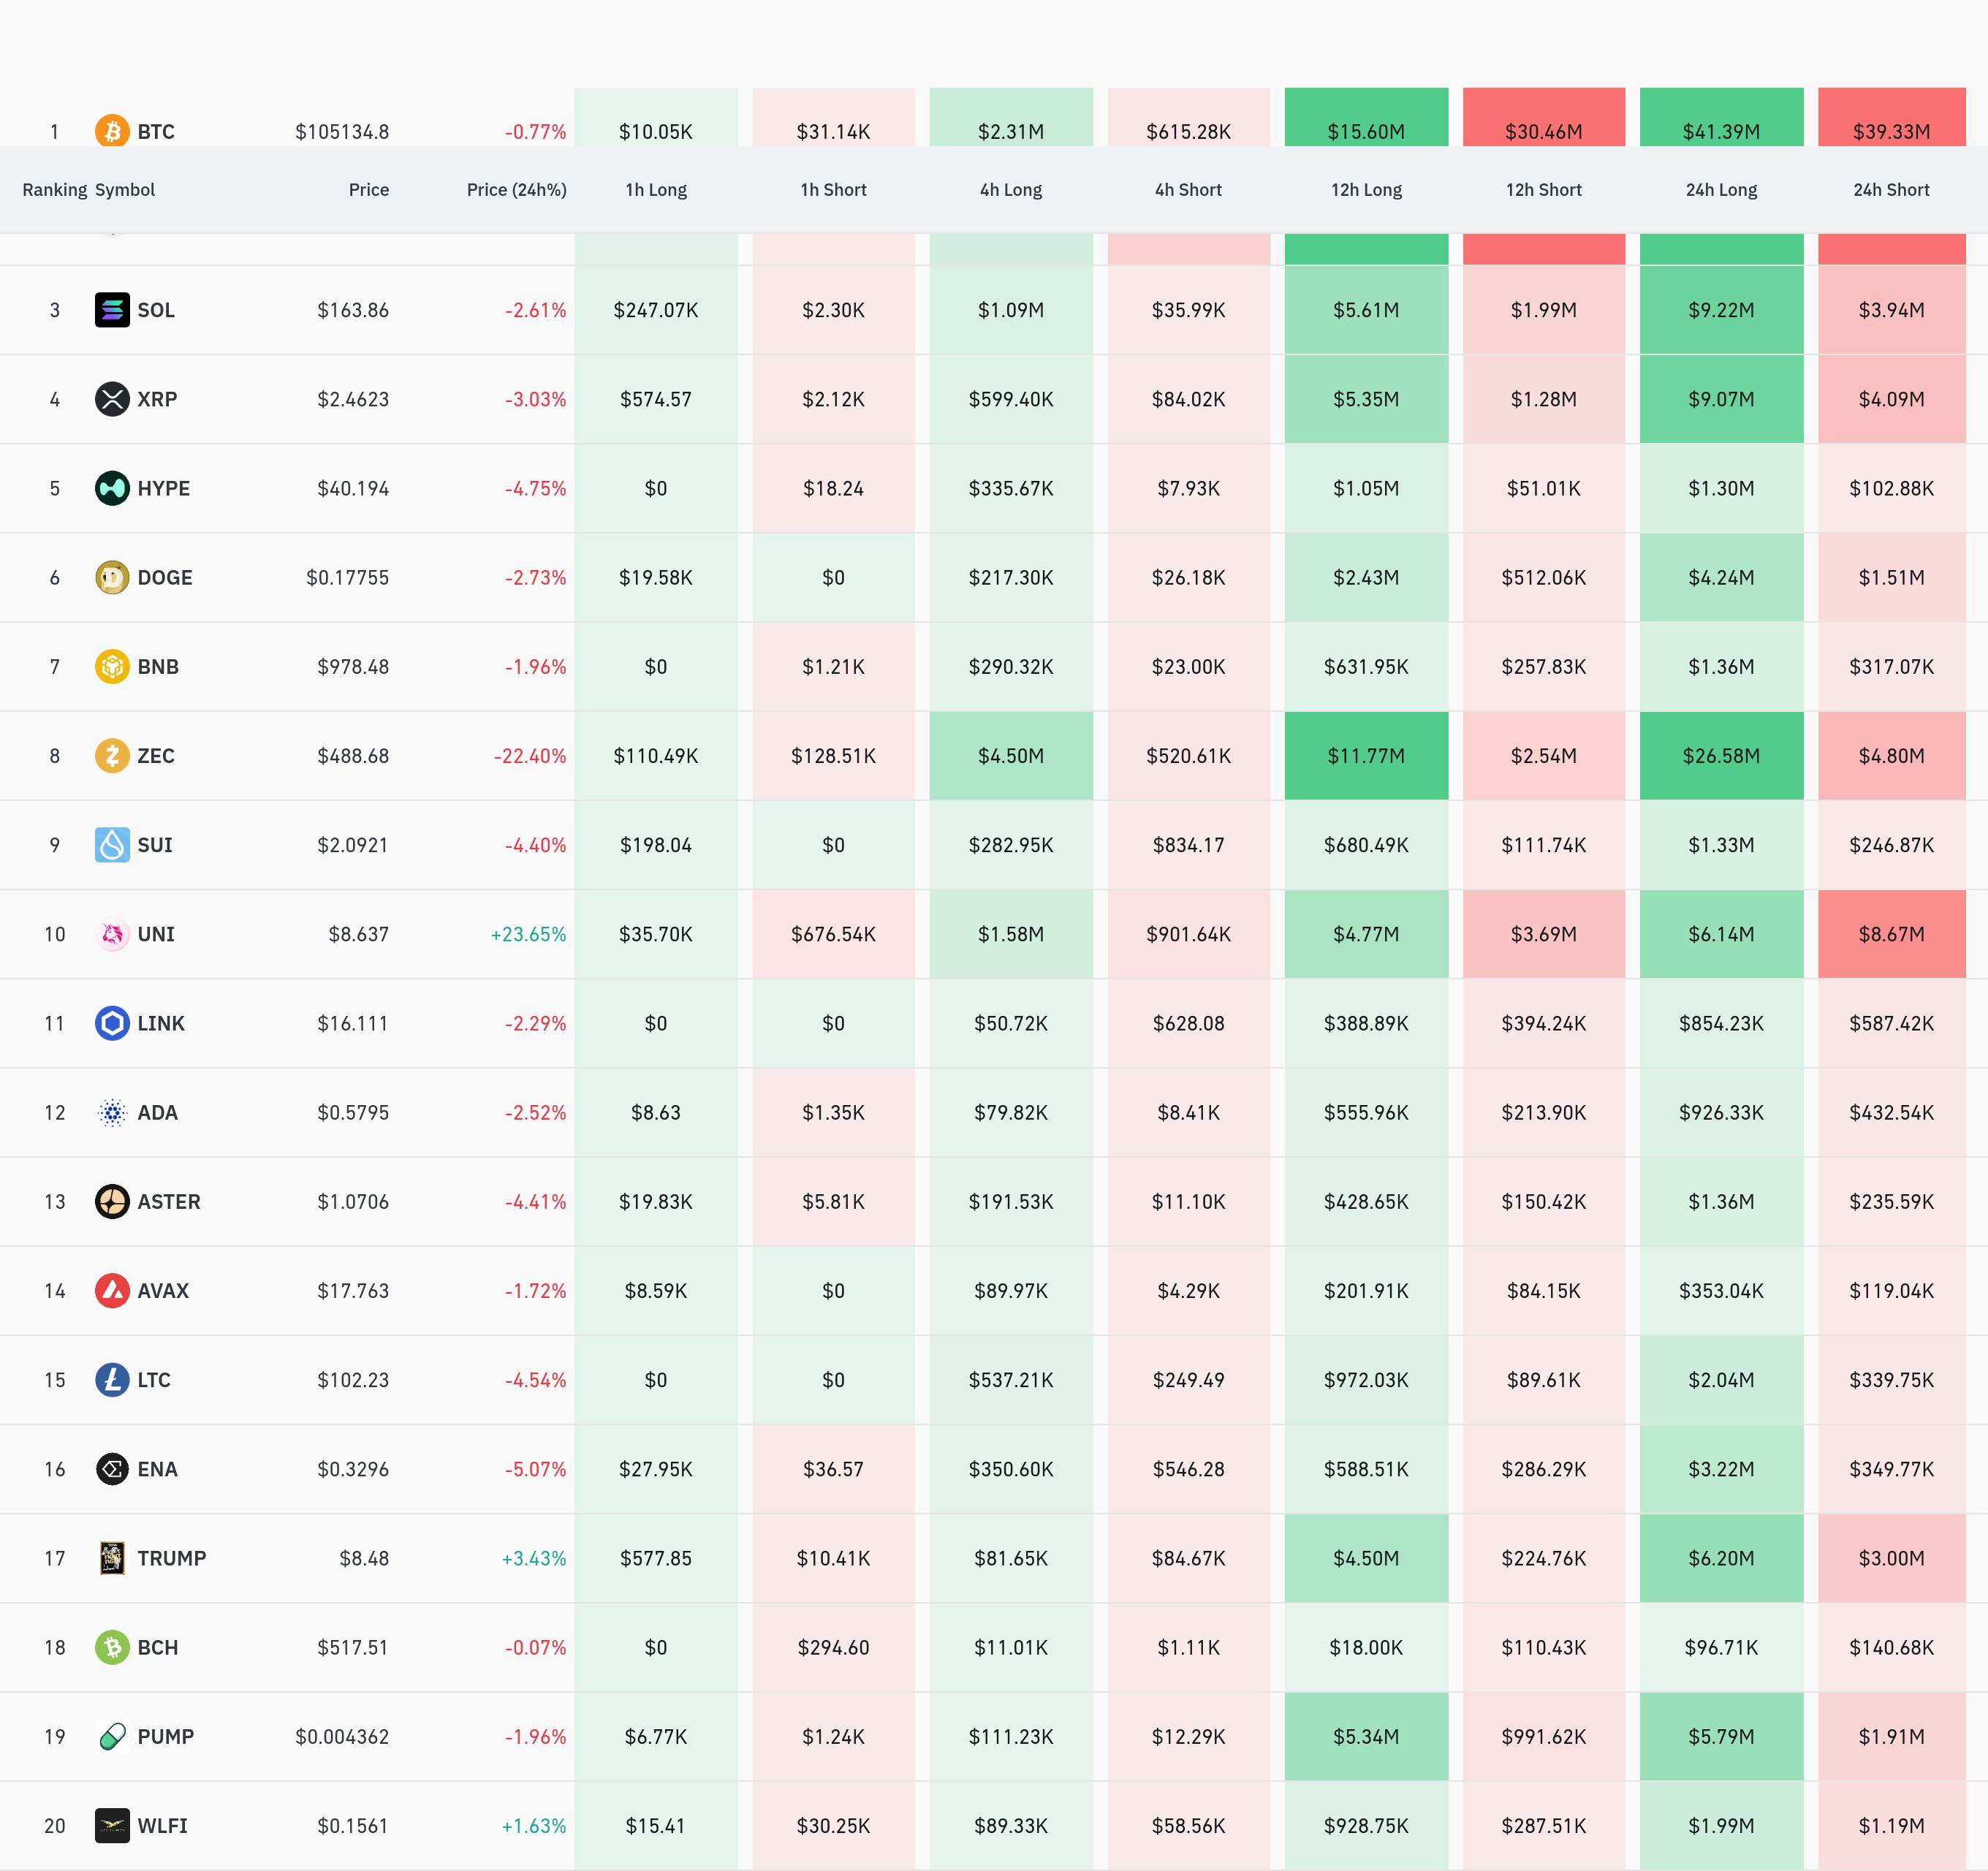Sort by the 12h Long column header
The image size is (1988, 1871).
(1366, 190)
